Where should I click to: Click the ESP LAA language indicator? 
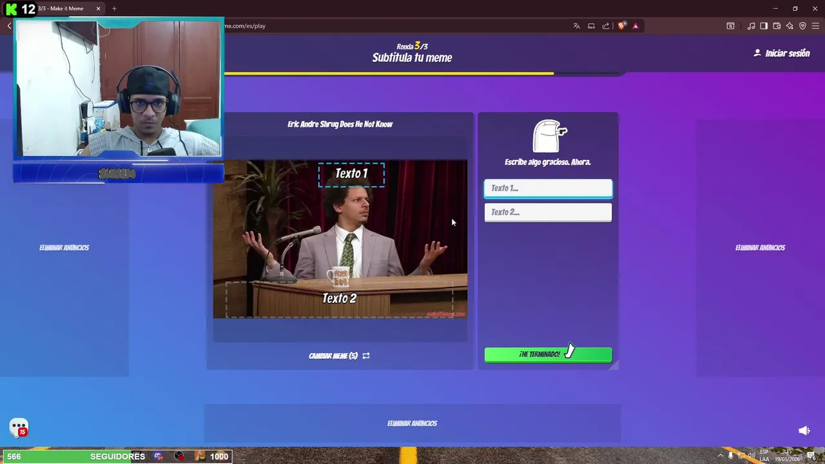[x=764, y=456]
